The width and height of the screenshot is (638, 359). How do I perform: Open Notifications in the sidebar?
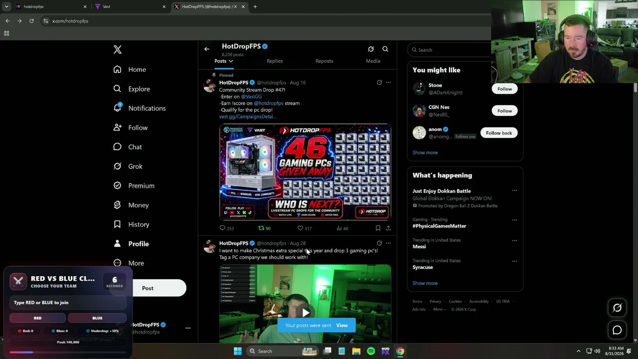click(x=140, y=108)
